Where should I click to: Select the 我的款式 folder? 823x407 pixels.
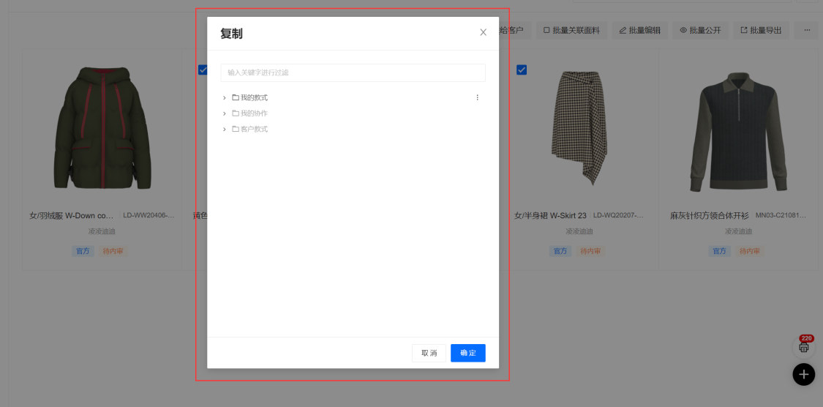click(x=254, y=97)
